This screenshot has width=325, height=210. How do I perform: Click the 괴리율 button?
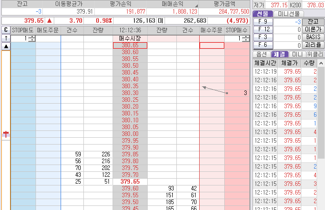pyautogui.click(x=313, y=45)
